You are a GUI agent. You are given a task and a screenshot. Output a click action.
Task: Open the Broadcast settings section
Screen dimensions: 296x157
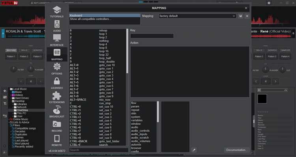57,112
